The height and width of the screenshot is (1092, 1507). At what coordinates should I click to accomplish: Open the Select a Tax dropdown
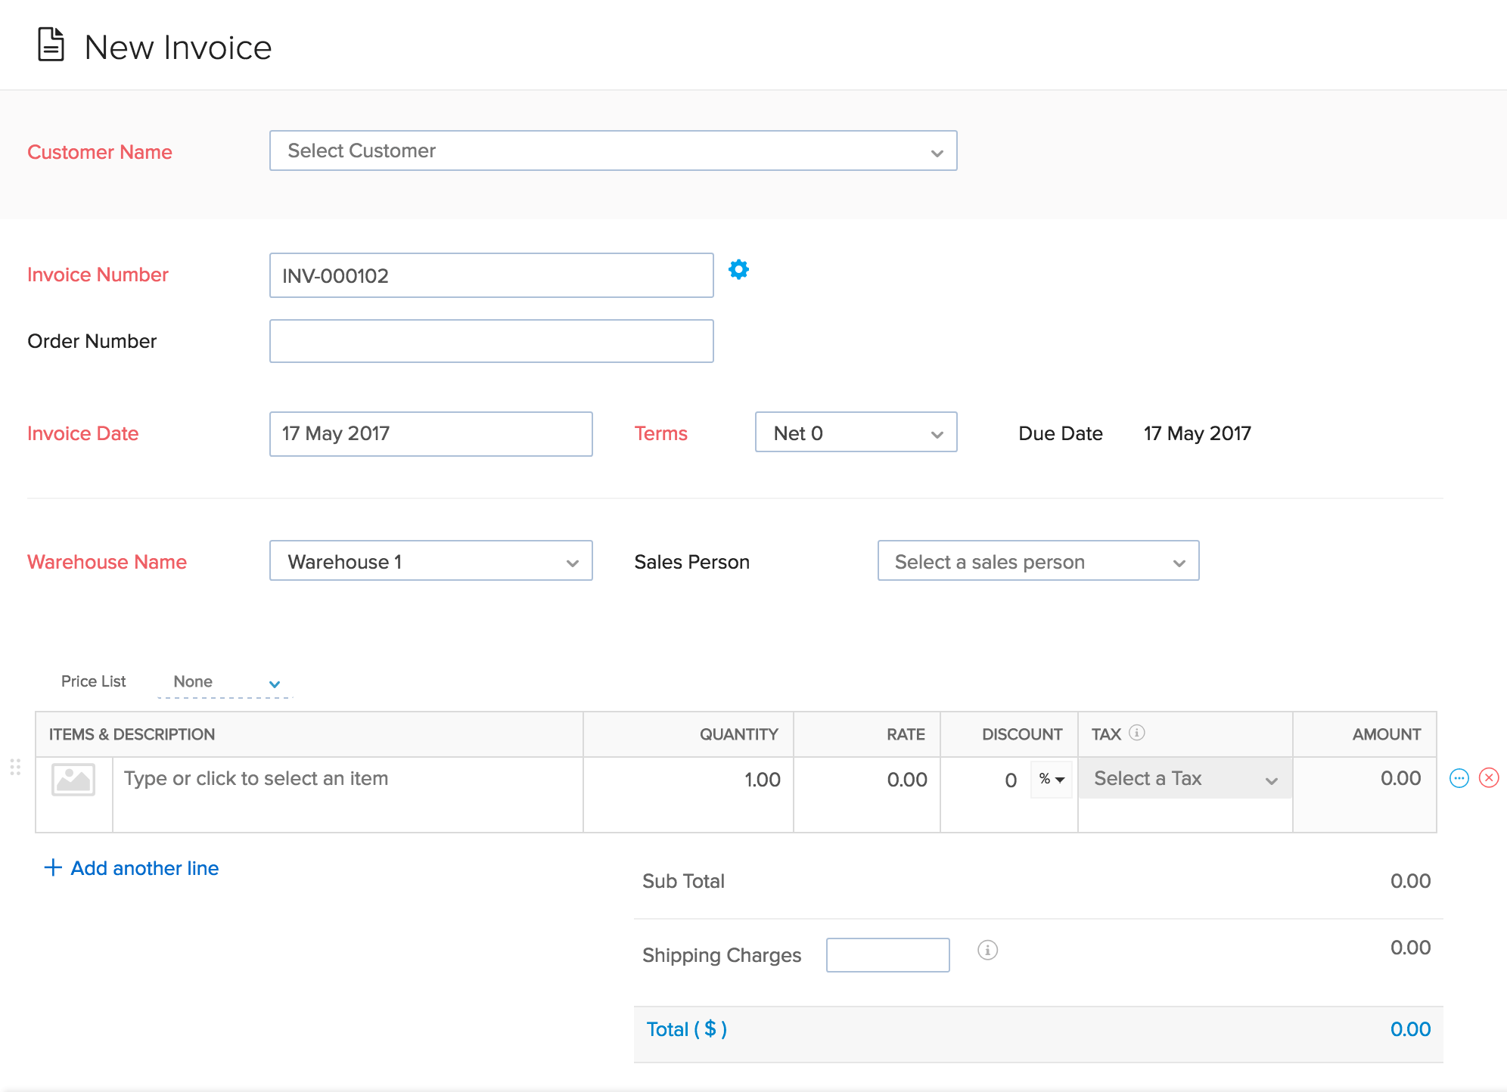pos(1184,779)
